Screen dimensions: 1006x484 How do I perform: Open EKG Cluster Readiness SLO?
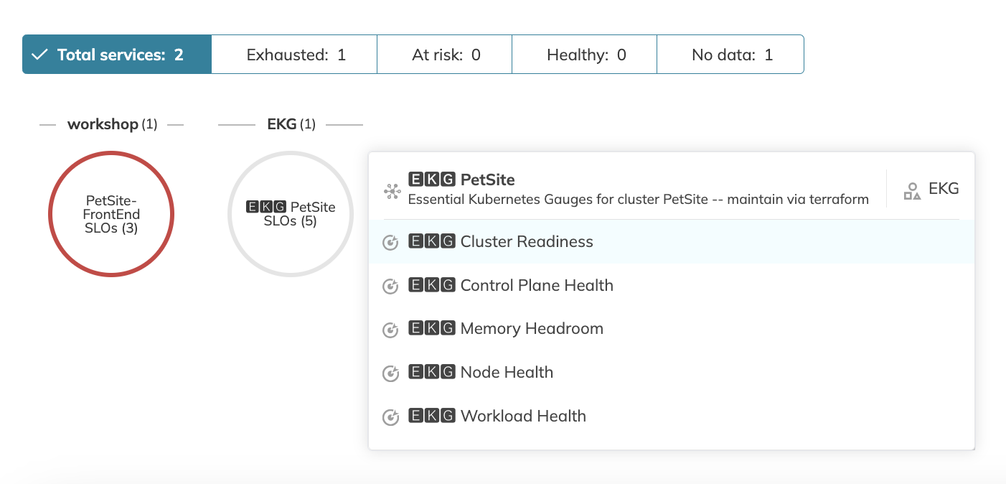click(x=672, y=241)
